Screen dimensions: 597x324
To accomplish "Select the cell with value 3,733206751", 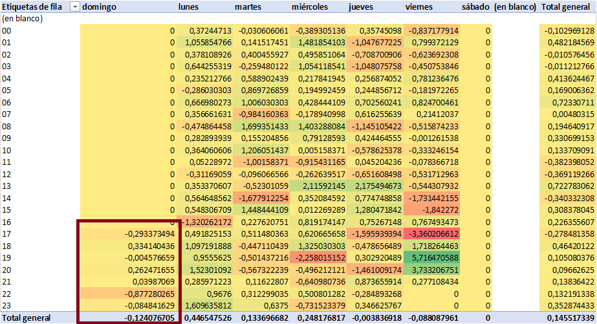I will (x=431, y=270).
